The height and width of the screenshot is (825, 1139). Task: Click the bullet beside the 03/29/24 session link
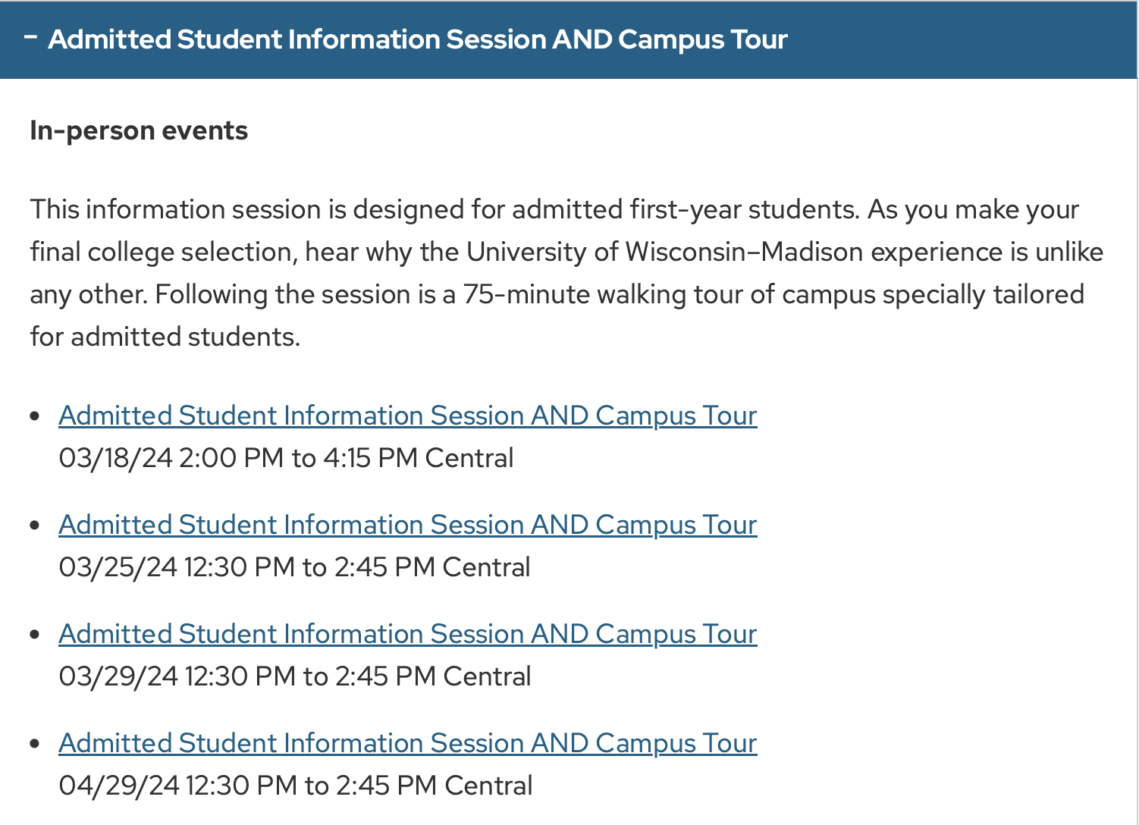pos(35,635)
